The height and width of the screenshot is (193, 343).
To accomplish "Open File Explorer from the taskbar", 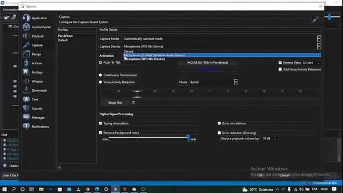I will [x=41, y=189].
